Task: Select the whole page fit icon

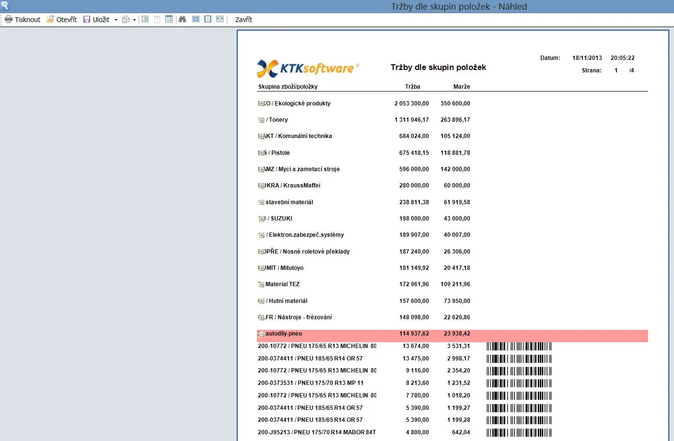Action: pos(208,19)
